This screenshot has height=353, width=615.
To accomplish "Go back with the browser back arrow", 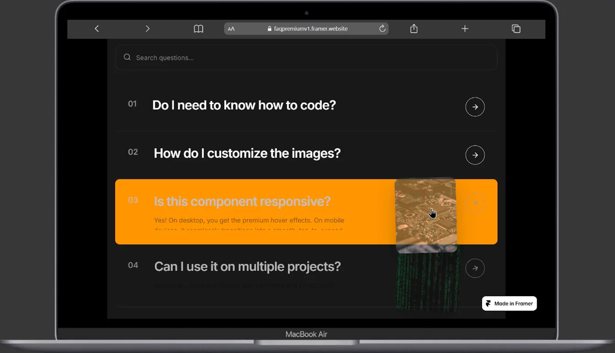I will click(97, 28).
